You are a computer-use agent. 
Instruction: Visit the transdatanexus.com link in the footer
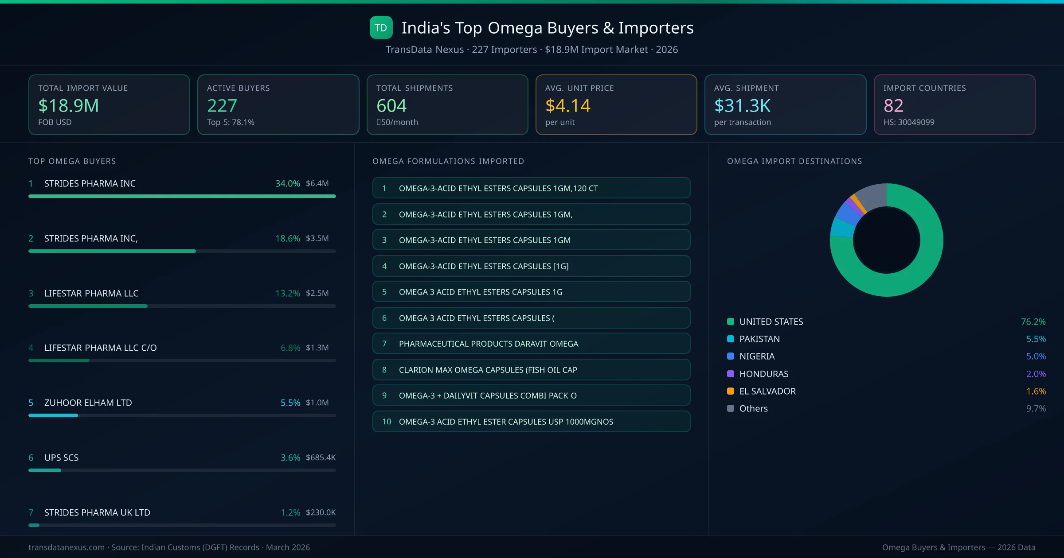click(66, 547)
